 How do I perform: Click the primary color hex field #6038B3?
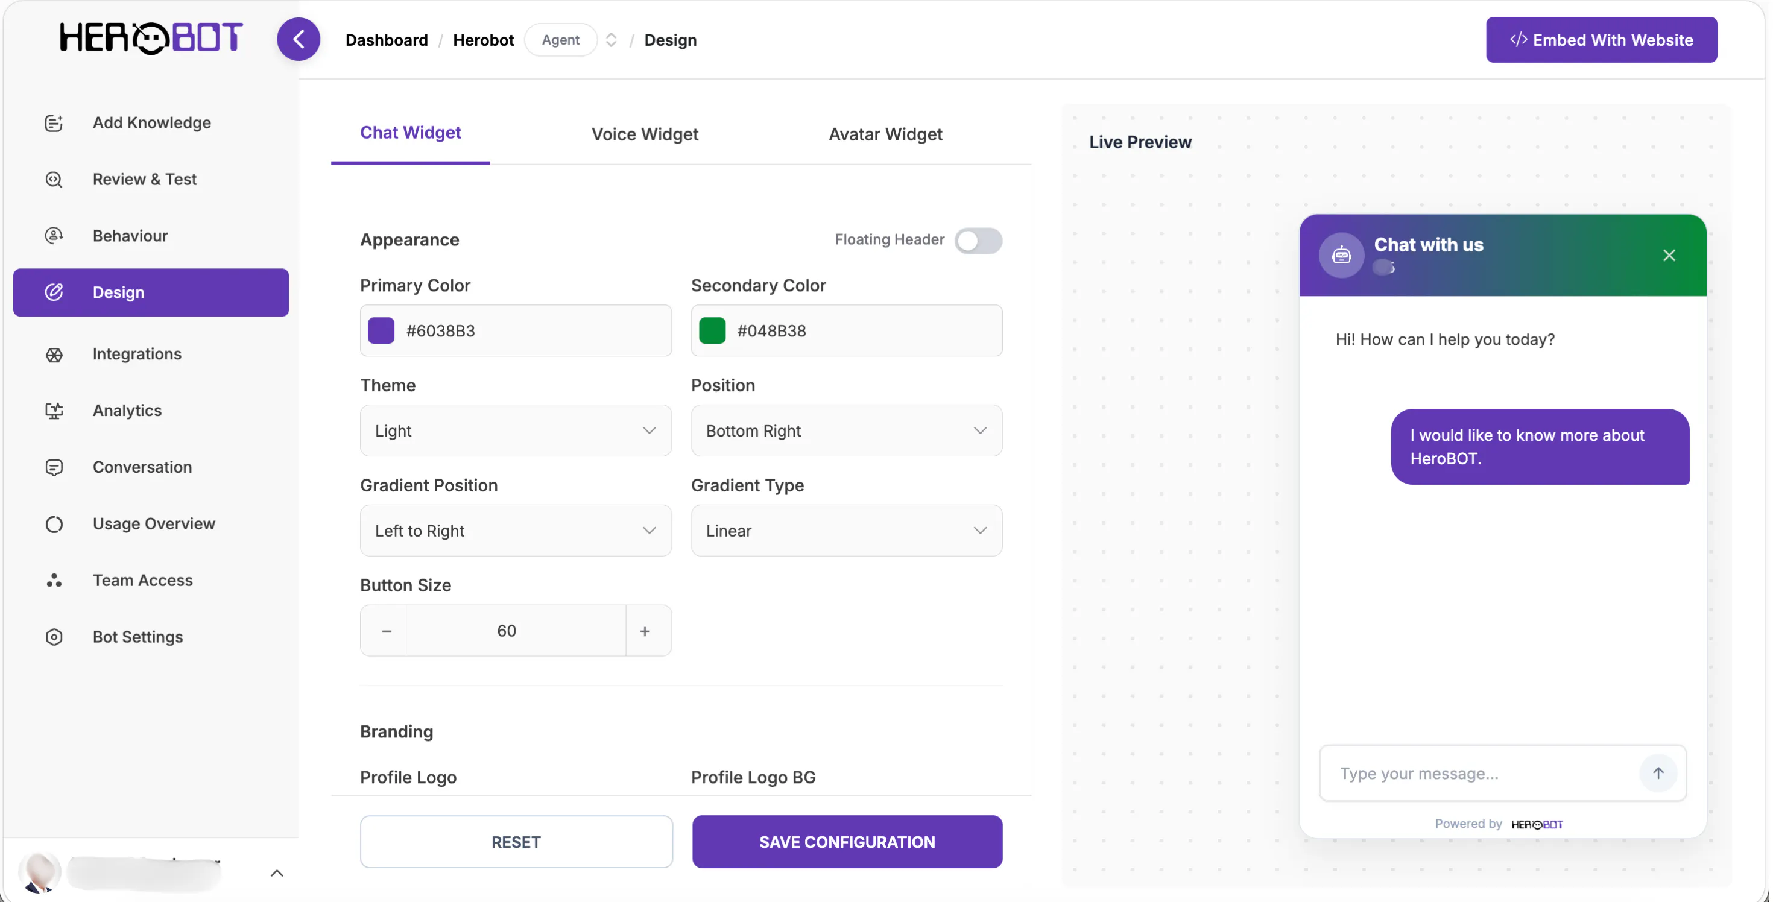point(516,331)
